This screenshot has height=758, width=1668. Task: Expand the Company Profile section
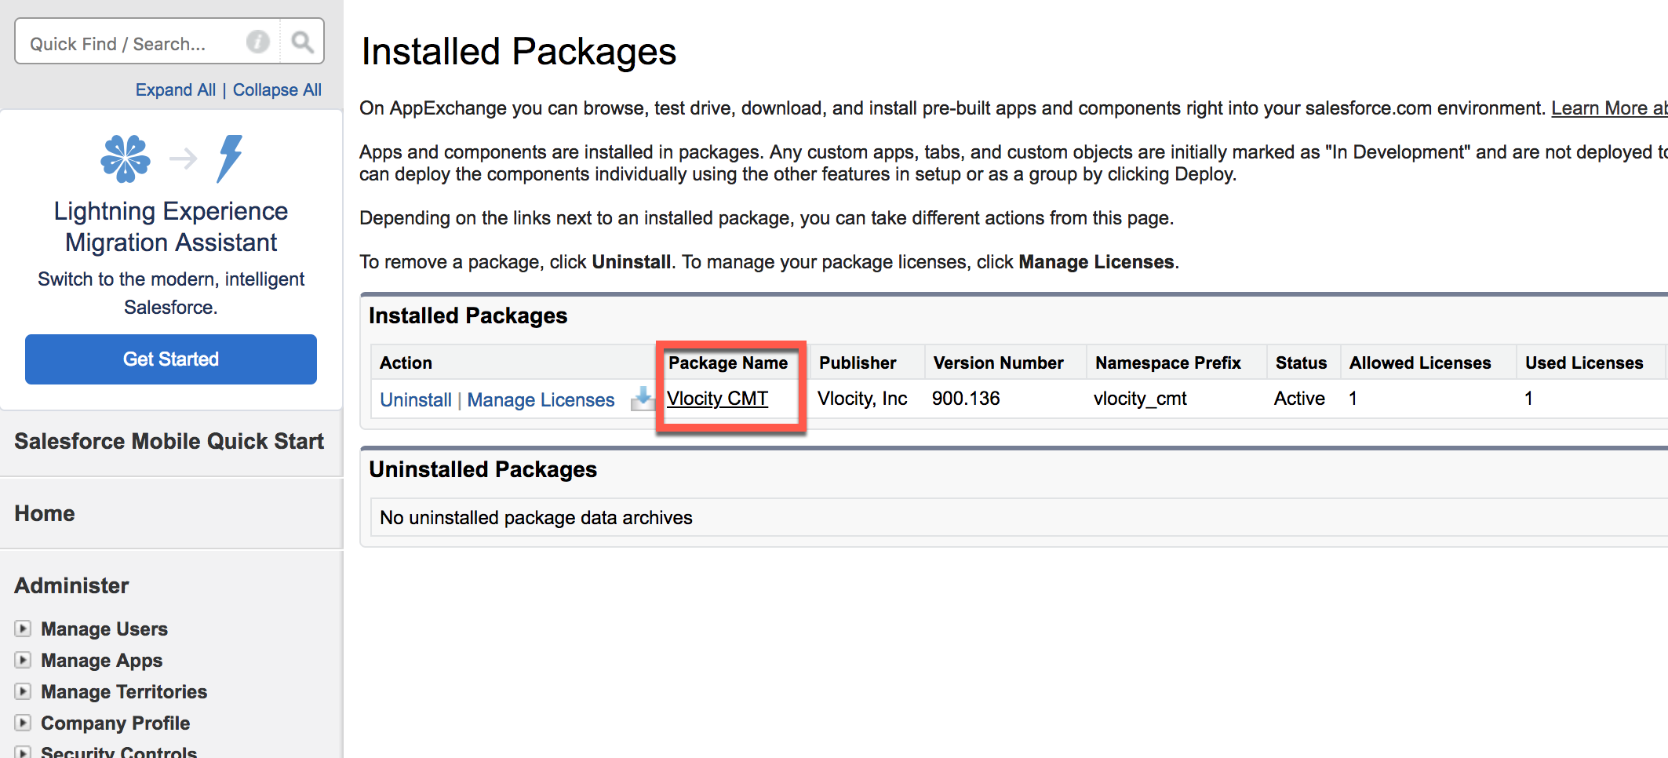24,723
